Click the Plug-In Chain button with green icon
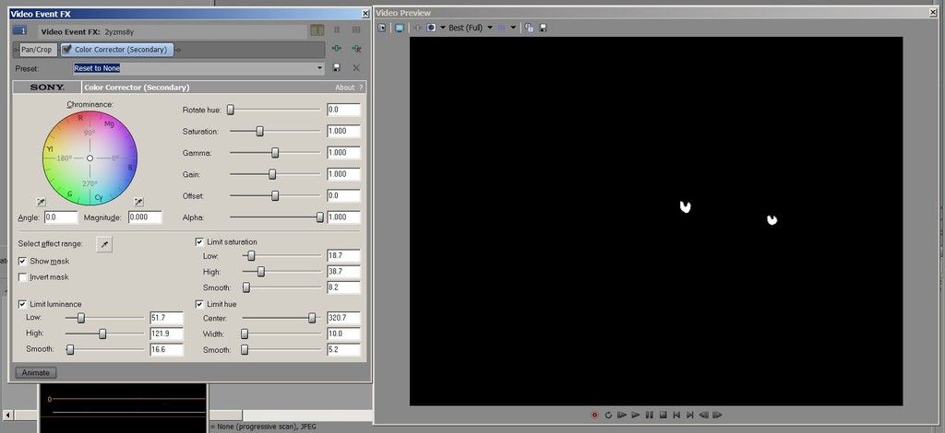945x433 pixels. coord(337,49)
